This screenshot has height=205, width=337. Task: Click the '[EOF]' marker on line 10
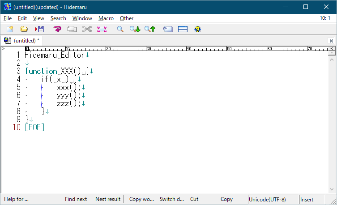[34, 128]
